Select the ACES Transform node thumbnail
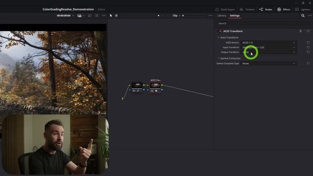Image resolution: width=313 pixels, height=176 pixels. tap(155, 86)
